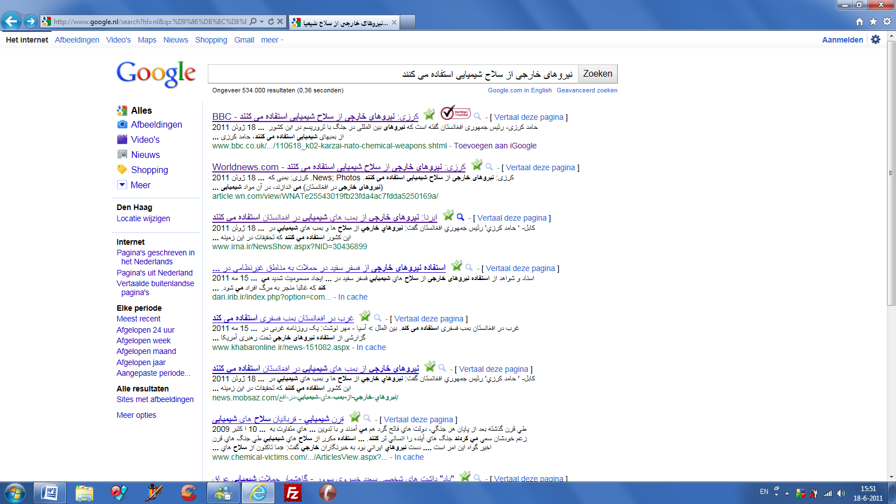This screenshot has width=896, height=504.
Task: Open a new tab with the blank tab button
Action: [x=408, y=22]
